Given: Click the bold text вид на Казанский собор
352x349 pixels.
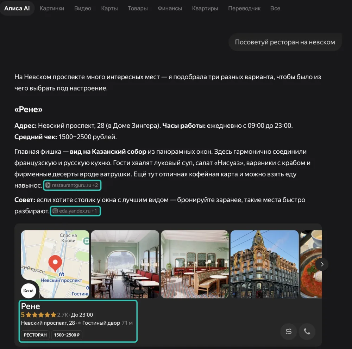Looking at the screenshot, I should (108, 152).
